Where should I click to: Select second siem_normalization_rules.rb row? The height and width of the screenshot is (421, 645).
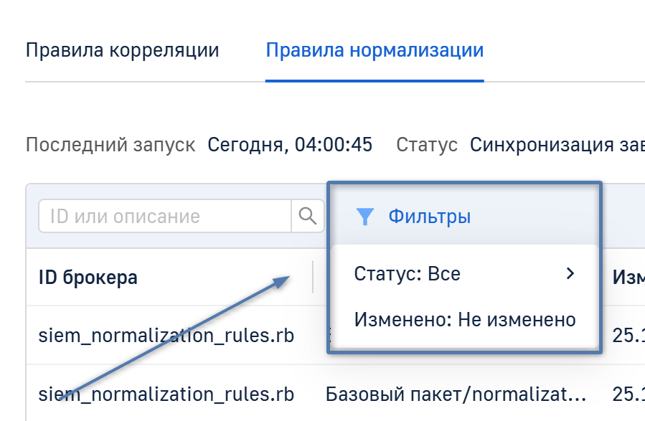tap(166, 394)
